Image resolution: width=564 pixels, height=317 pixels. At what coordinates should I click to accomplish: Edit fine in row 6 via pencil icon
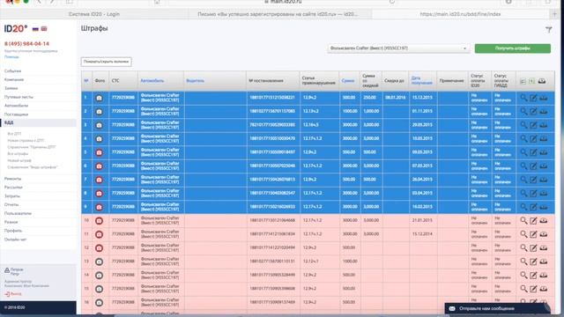[x=533, y=166]
